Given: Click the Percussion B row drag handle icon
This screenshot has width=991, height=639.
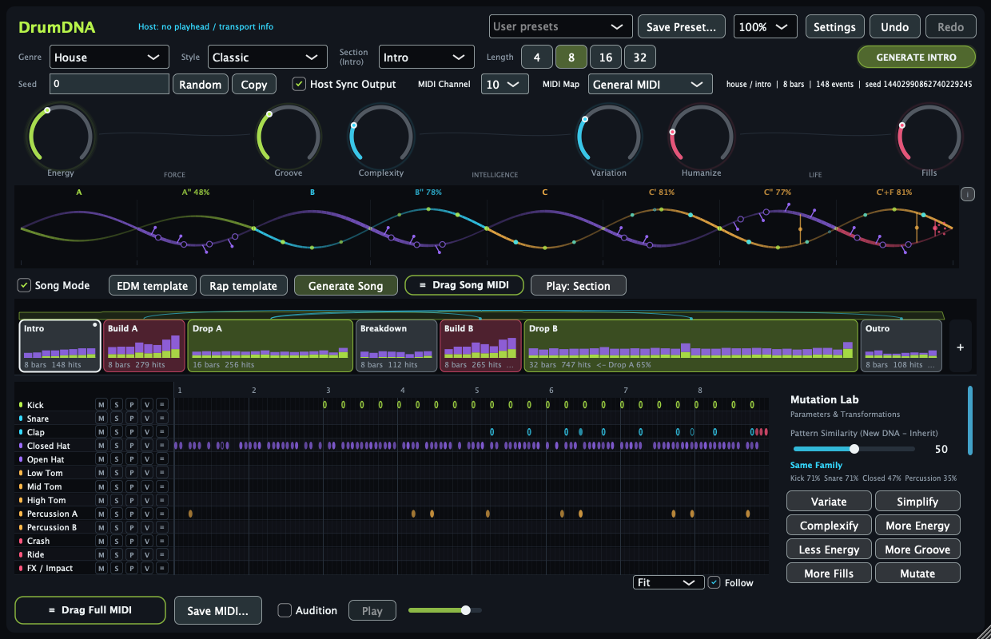Looking at the screenshot, I should pos(162,527).
